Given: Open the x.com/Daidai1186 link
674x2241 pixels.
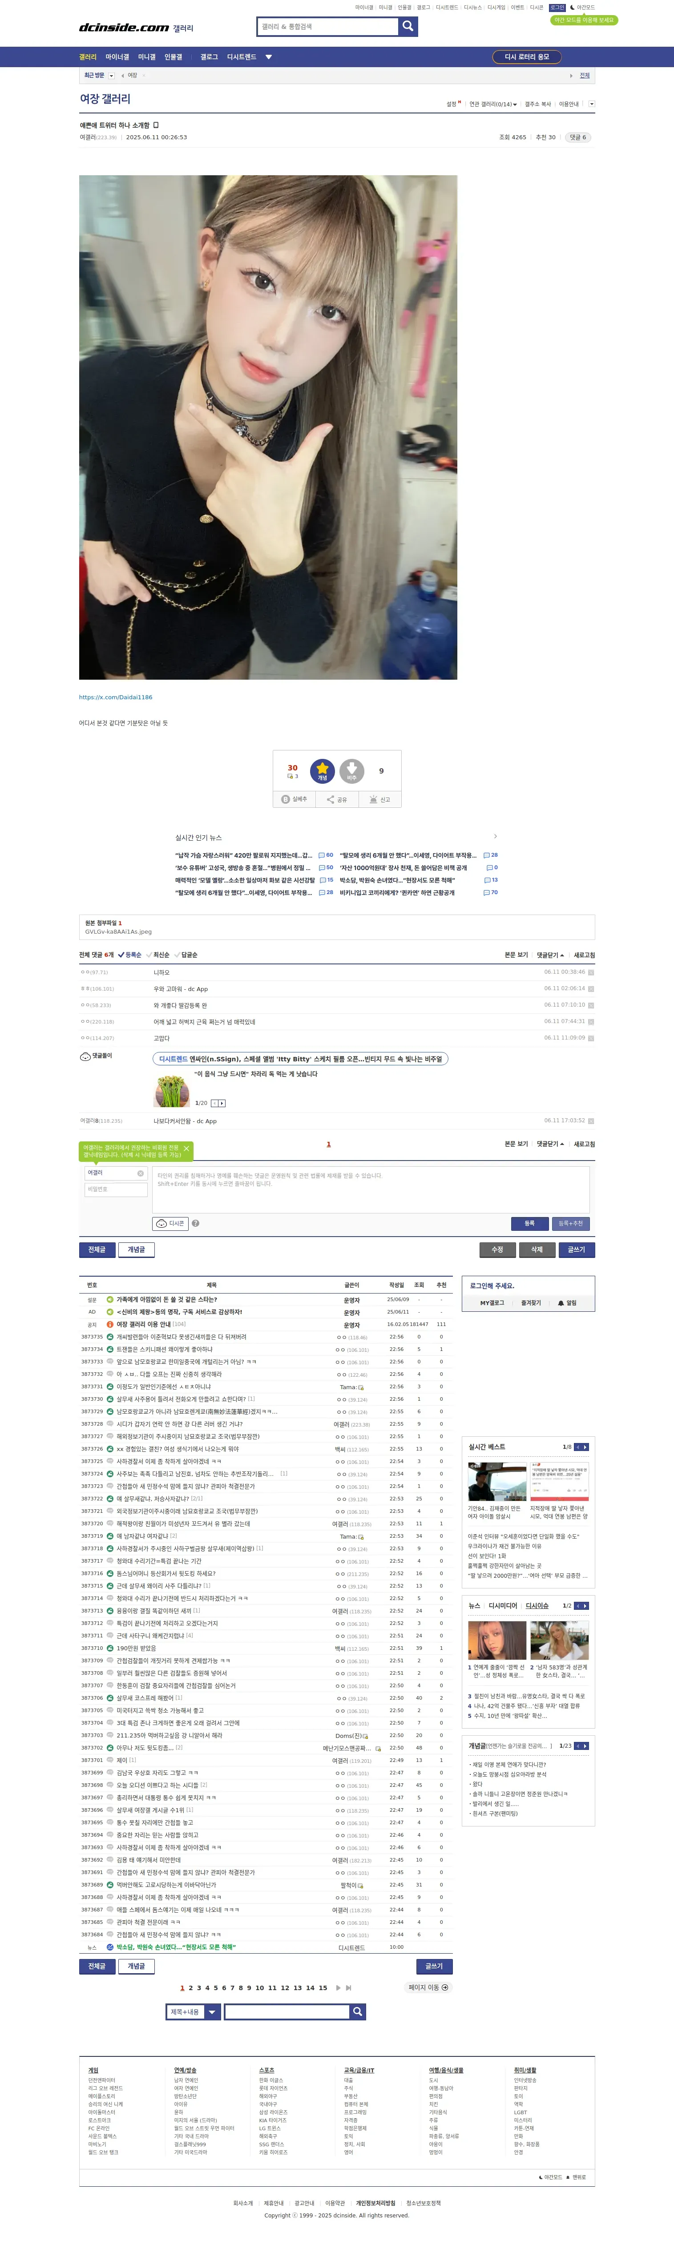Looking at the screenshot, I should (x=116, y=697).
